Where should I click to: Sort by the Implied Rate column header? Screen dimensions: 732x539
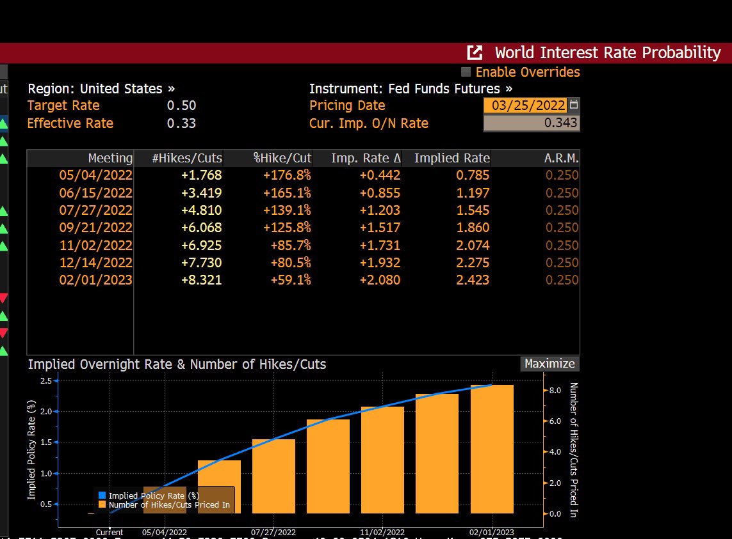click(446, 158)
